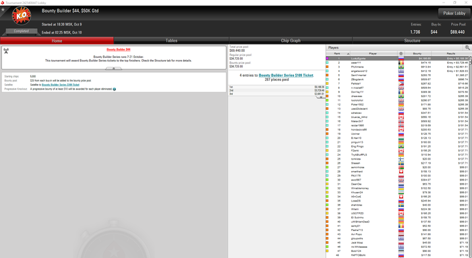This screenshot has height=258, width=472.
Task: Click the Canadian flag in rank 15 row
Action: 401,117
